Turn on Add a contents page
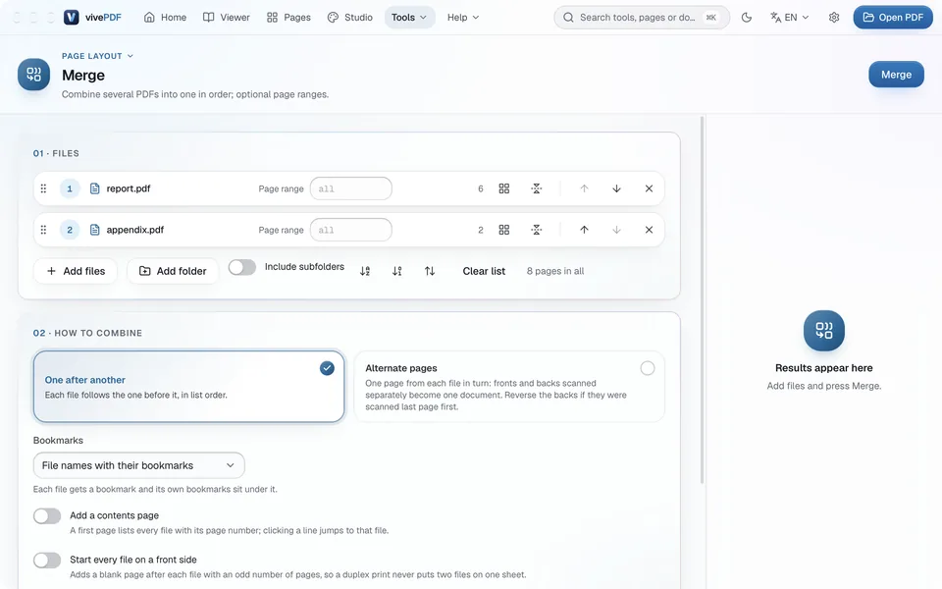942x589 pixels. click(47, 515)
